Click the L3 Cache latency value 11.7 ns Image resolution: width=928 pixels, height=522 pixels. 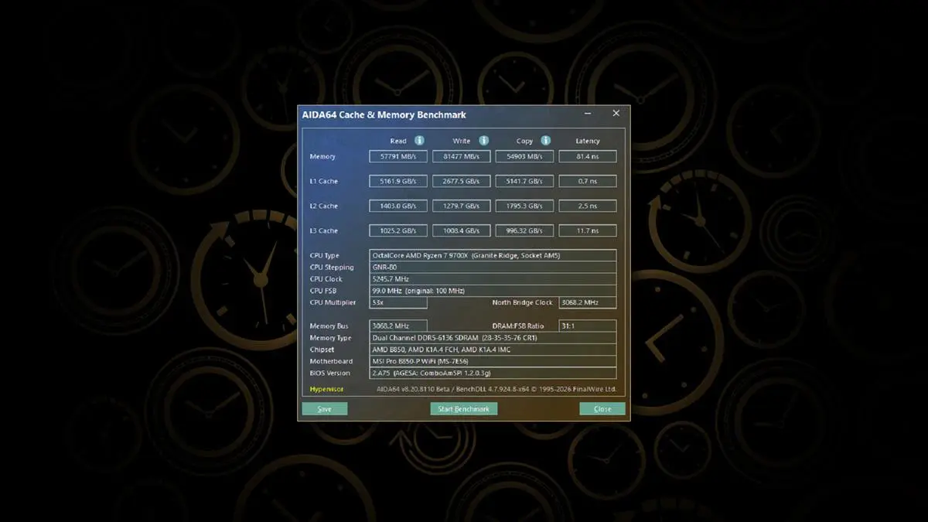(588, 230)
